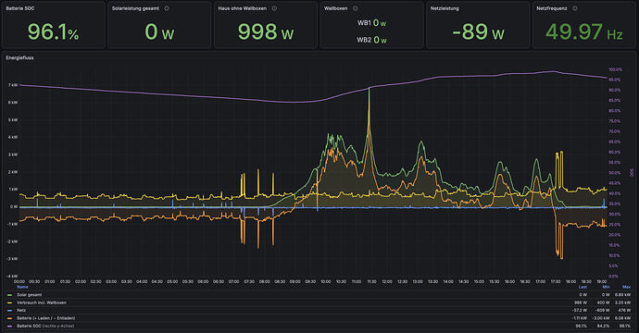
Task: Sort legend by Min column header
Action: pyautogui.click(x=606, y=287)
